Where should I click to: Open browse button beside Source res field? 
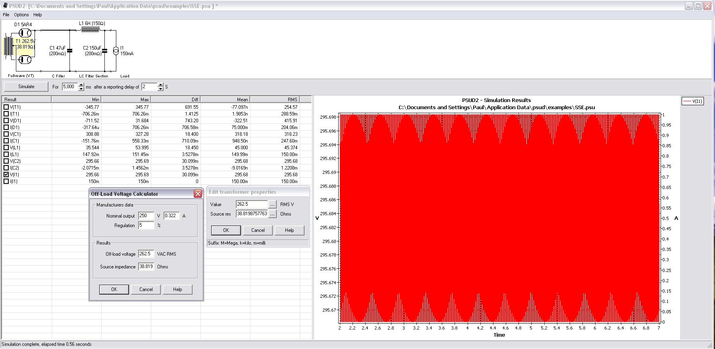tap(272, 214)
